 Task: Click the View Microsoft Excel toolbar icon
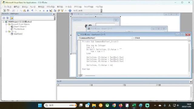tap(5, 11)
